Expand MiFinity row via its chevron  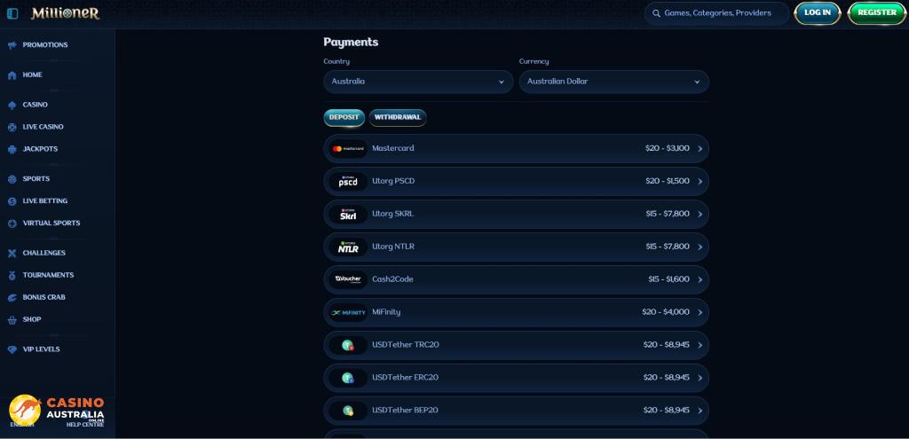click(700, 313)
